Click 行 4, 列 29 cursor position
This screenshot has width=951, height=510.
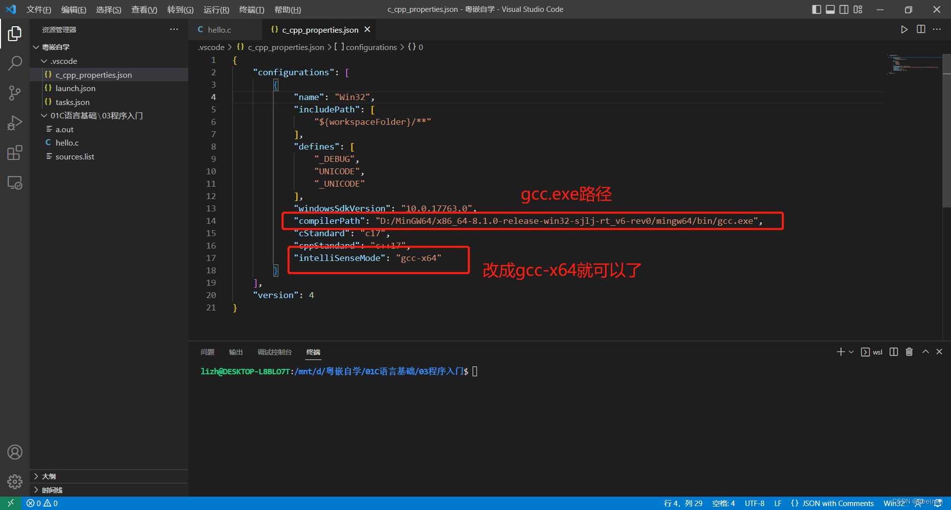point(683,503)
